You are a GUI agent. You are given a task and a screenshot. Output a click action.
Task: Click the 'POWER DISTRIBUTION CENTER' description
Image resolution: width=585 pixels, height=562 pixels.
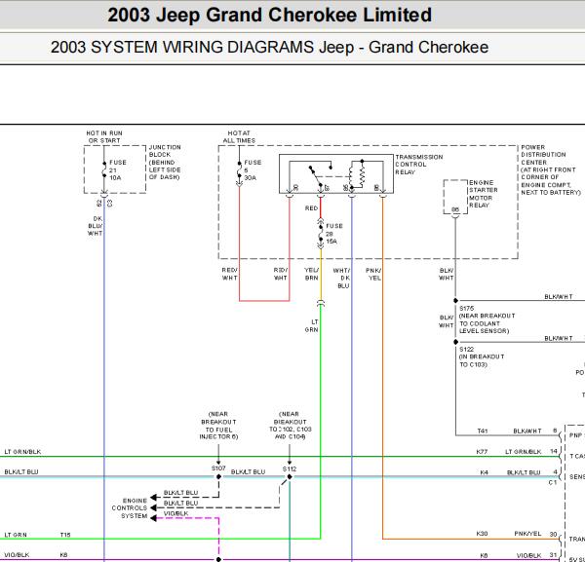[551, 169]
